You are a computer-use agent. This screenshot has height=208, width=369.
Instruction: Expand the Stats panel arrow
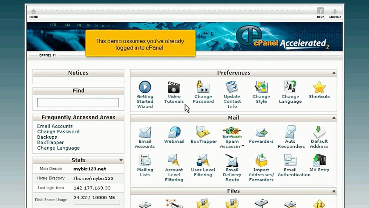point(121,160)
